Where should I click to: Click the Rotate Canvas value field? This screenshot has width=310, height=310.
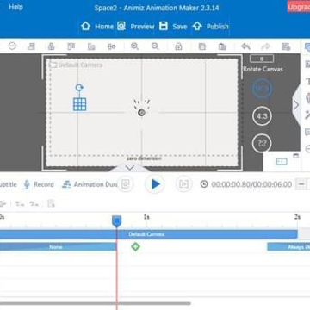coord(262,59)
